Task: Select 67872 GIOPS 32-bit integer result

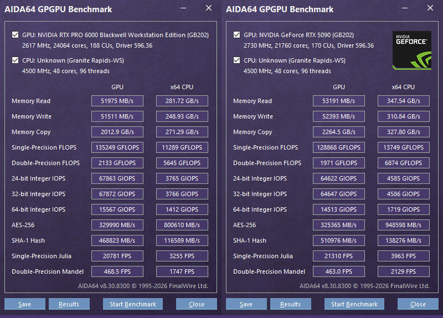Action: click(117, 194)
